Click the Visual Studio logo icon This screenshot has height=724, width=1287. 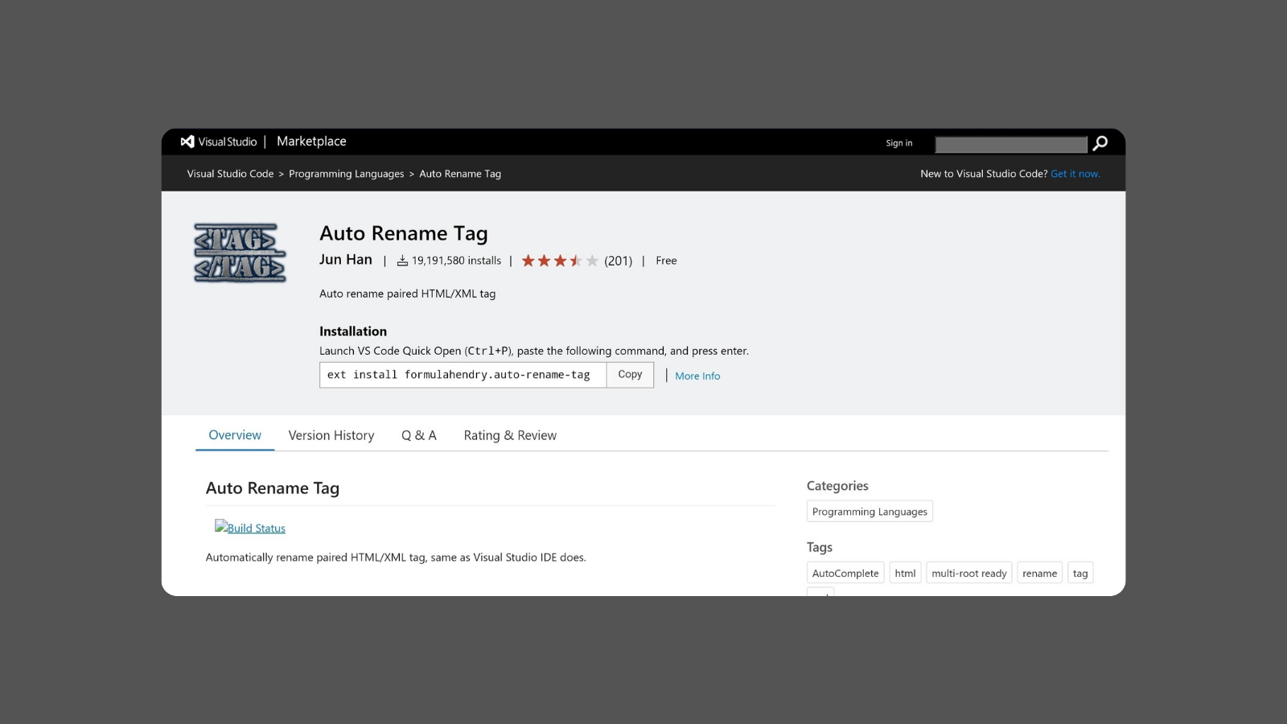[187, 142]
